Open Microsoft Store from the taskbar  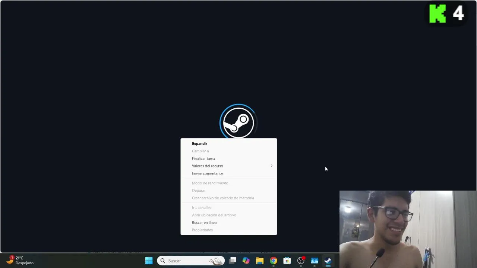point(287,261)
